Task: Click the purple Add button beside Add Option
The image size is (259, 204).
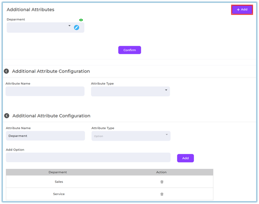Action: [185, 158]
